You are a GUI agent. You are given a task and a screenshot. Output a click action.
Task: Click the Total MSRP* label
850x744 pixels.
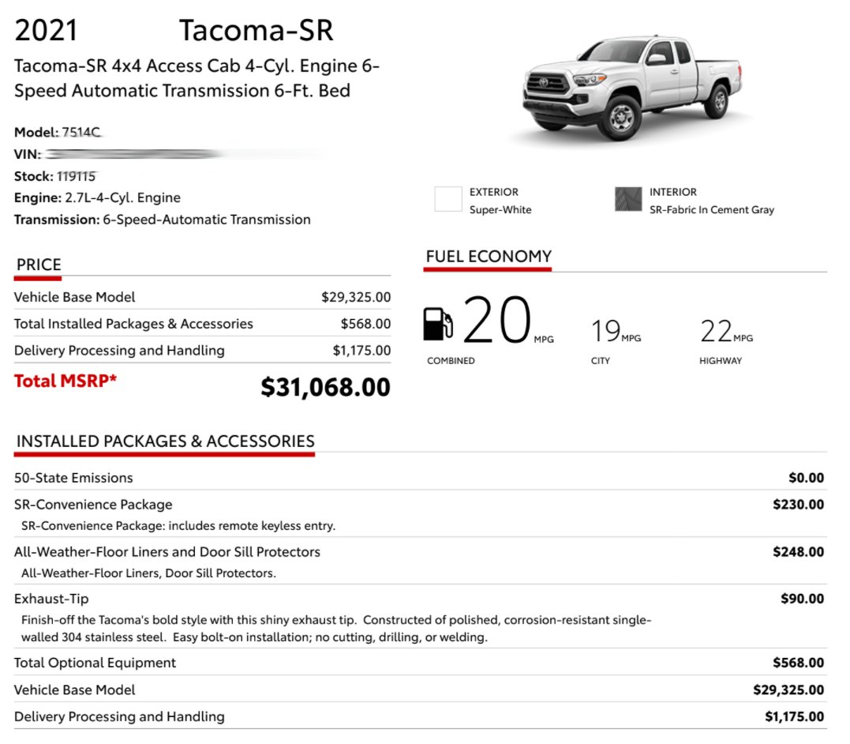tap(66, 381)
